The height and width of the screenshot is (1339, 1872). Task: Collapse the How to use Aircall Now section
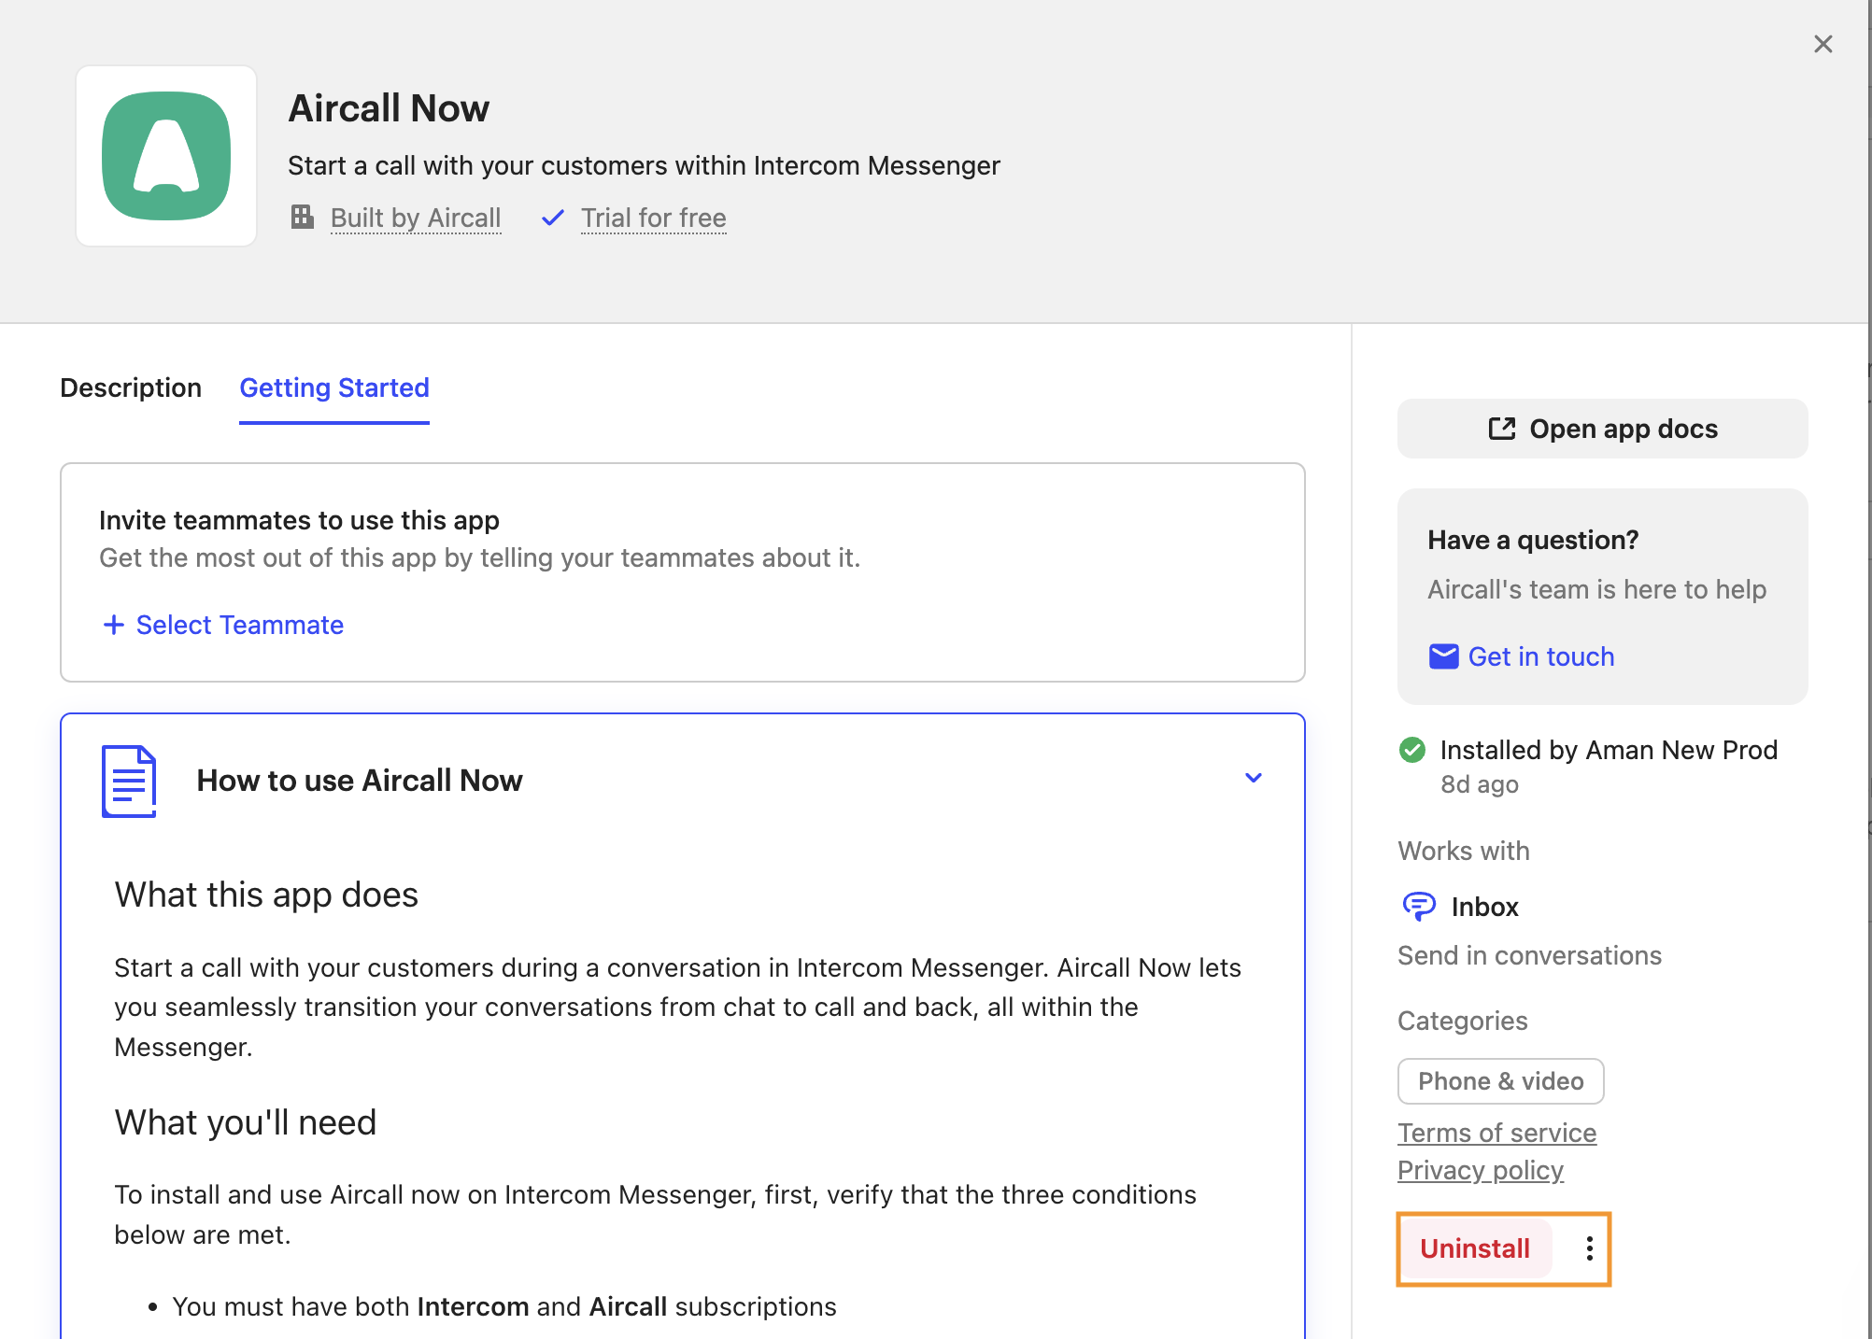tap(1254, 778)
